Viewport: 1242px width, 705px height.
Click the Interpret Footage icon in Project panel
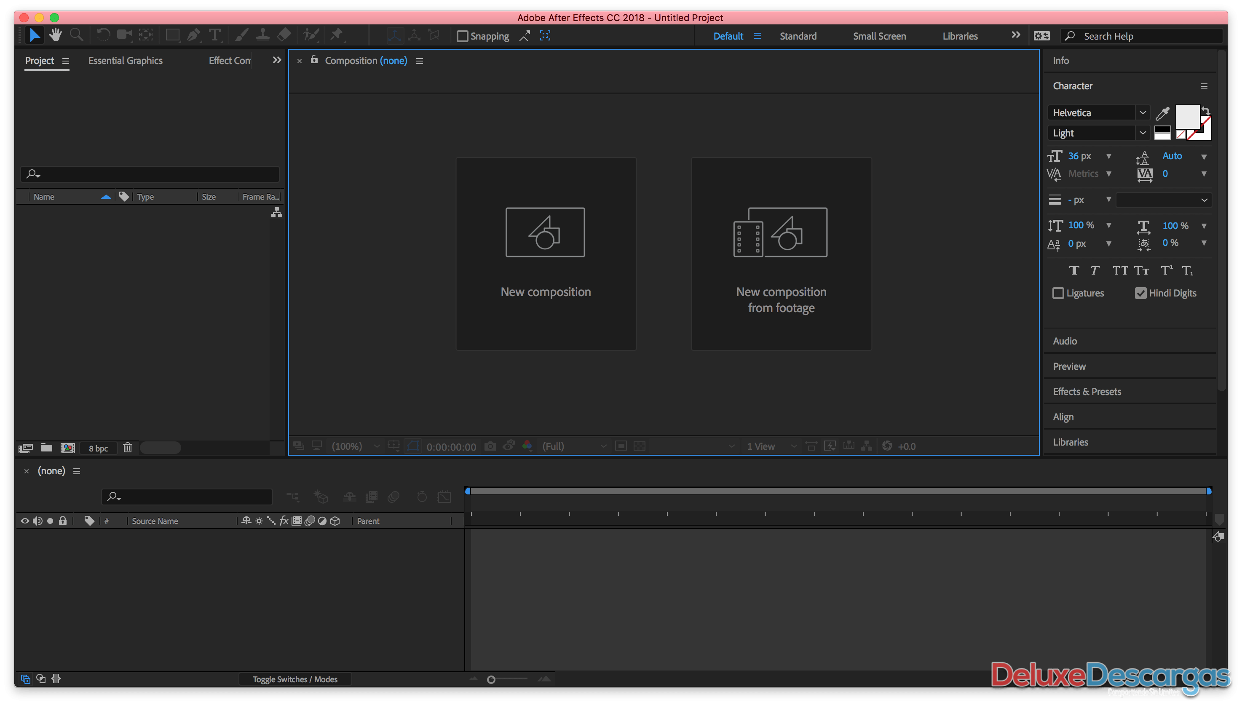tap(25, 449)
